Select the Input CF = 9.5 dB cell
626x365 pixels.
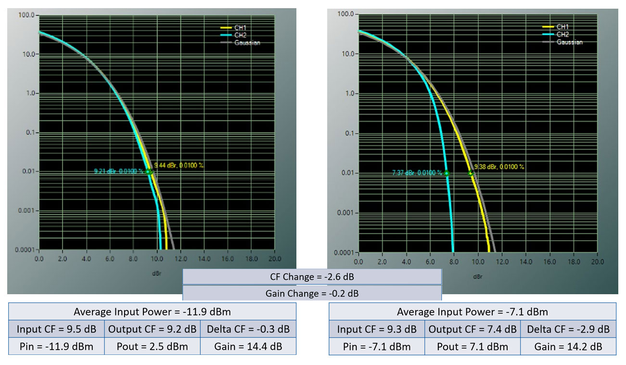[56, 329]
